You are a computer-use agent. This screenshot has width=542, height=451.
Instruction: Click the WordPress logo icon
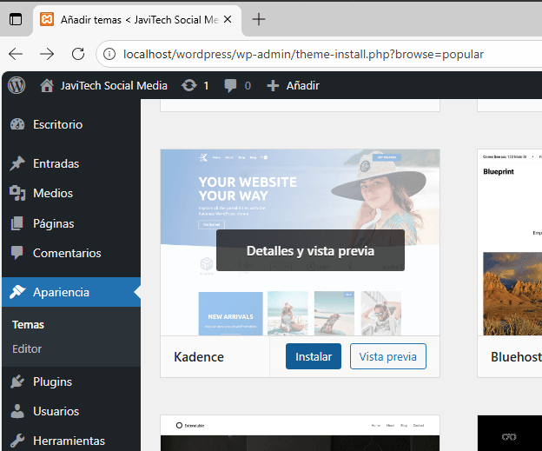click(x=17, y=85)
